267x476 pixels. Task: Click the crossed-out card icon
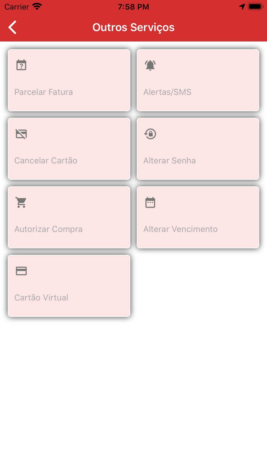(x=21, y=134)
